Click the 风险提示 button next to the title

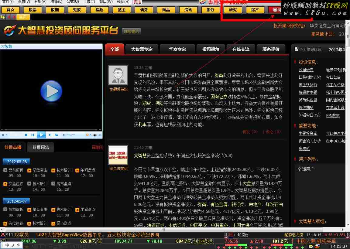tap(131, 32)
